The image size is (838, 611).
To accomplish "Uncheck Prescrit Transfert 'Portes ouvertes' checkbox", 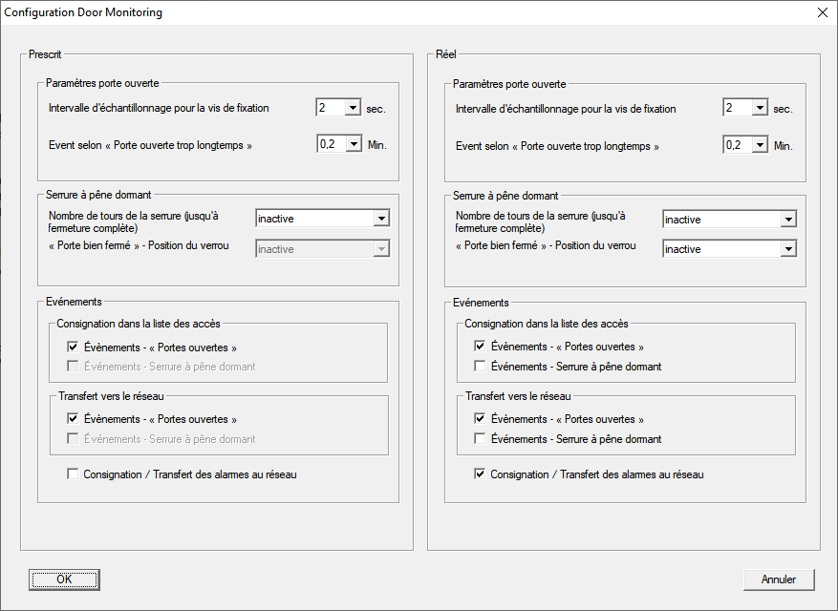I will click(x=74, y=419).
